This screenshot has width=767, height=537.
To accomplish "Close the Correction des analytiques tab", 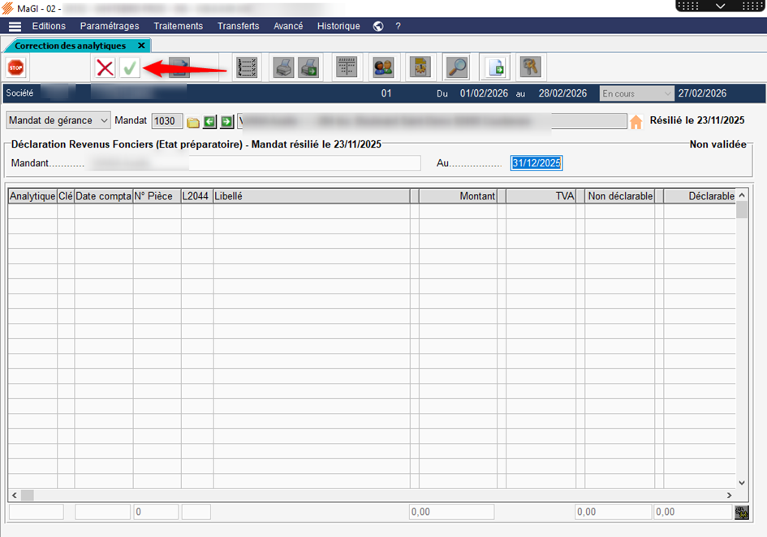I will (141, 45).
